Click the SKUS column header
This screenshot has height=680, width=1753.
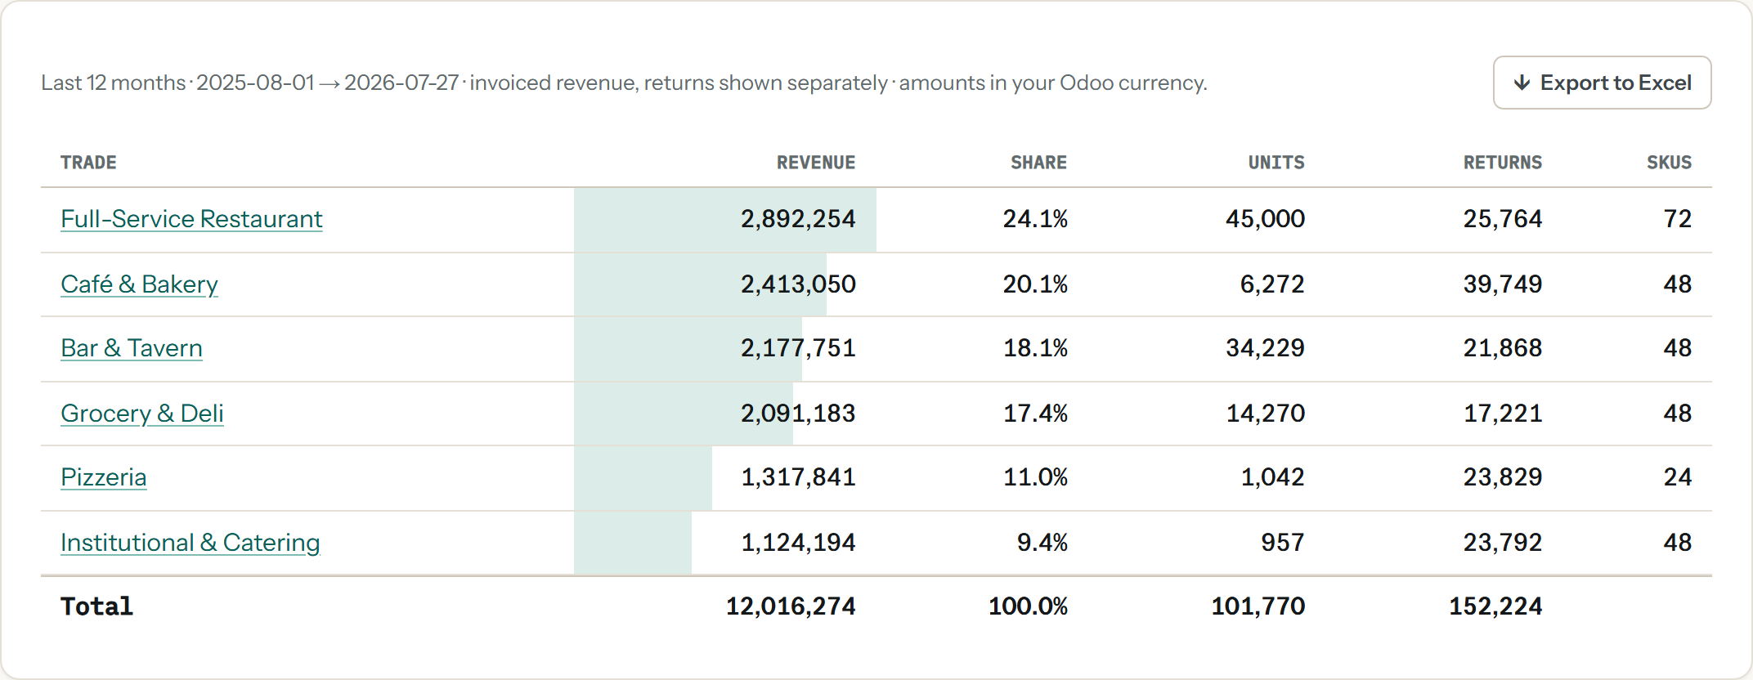(1669, 163)
